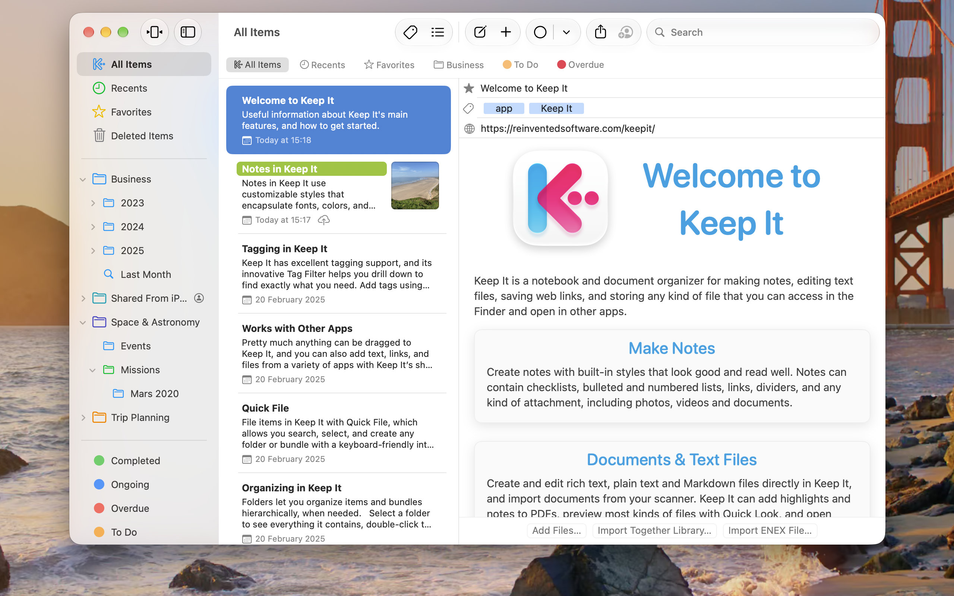Click the globe icon beside the URL
The image size is (954, 596).
tap(469, 129)
